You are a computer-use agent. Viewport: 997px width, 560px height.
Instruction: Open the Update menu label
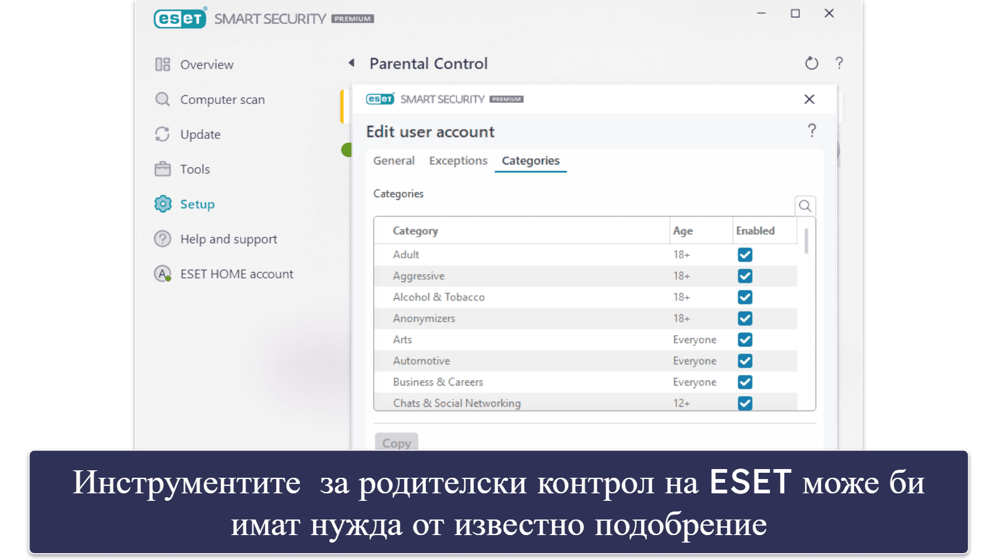[200, 135]
